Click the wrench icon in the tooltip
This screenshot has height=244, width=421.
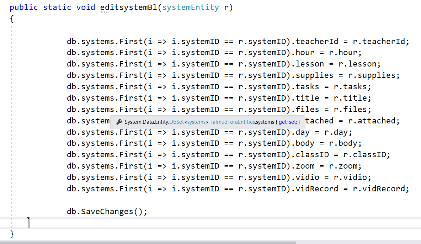119,122
